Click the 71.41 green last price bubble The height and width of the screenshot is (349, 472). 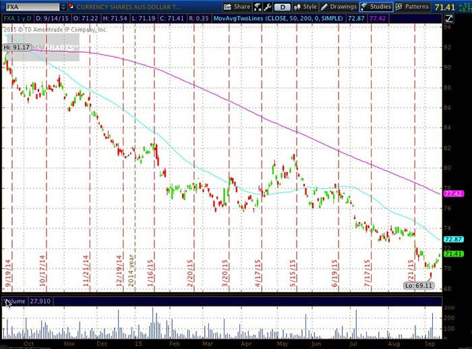coord(452,254)
